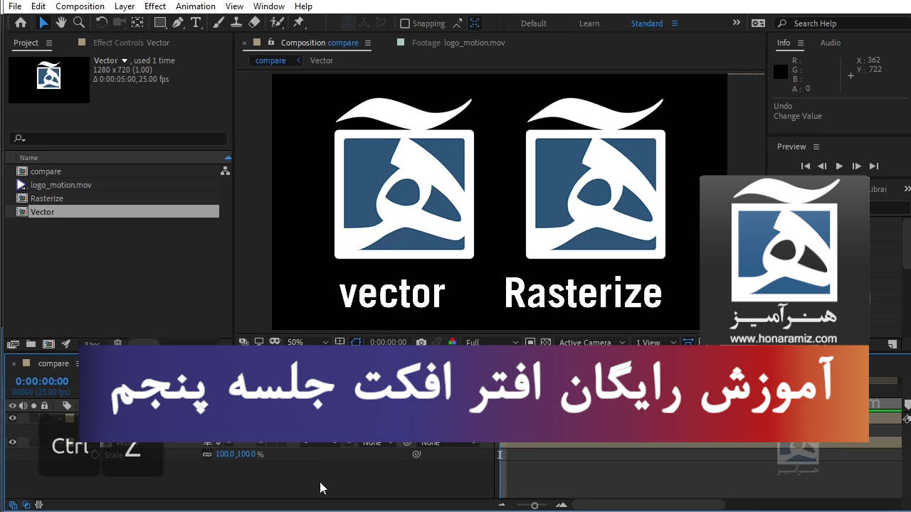Image resolution: width=911 pixels, height=512 pixels.
Task: Jump to last frame in Preview panel
Action: point(874,166)
